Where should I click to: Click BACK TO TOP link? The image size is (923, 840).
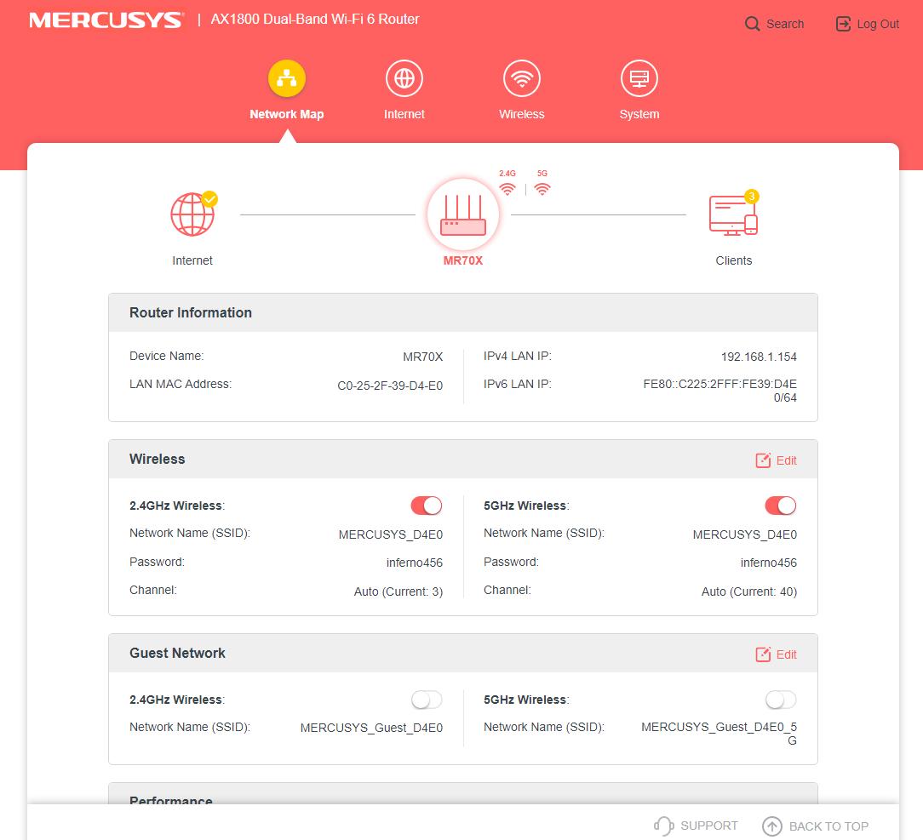tap(828, 826)
